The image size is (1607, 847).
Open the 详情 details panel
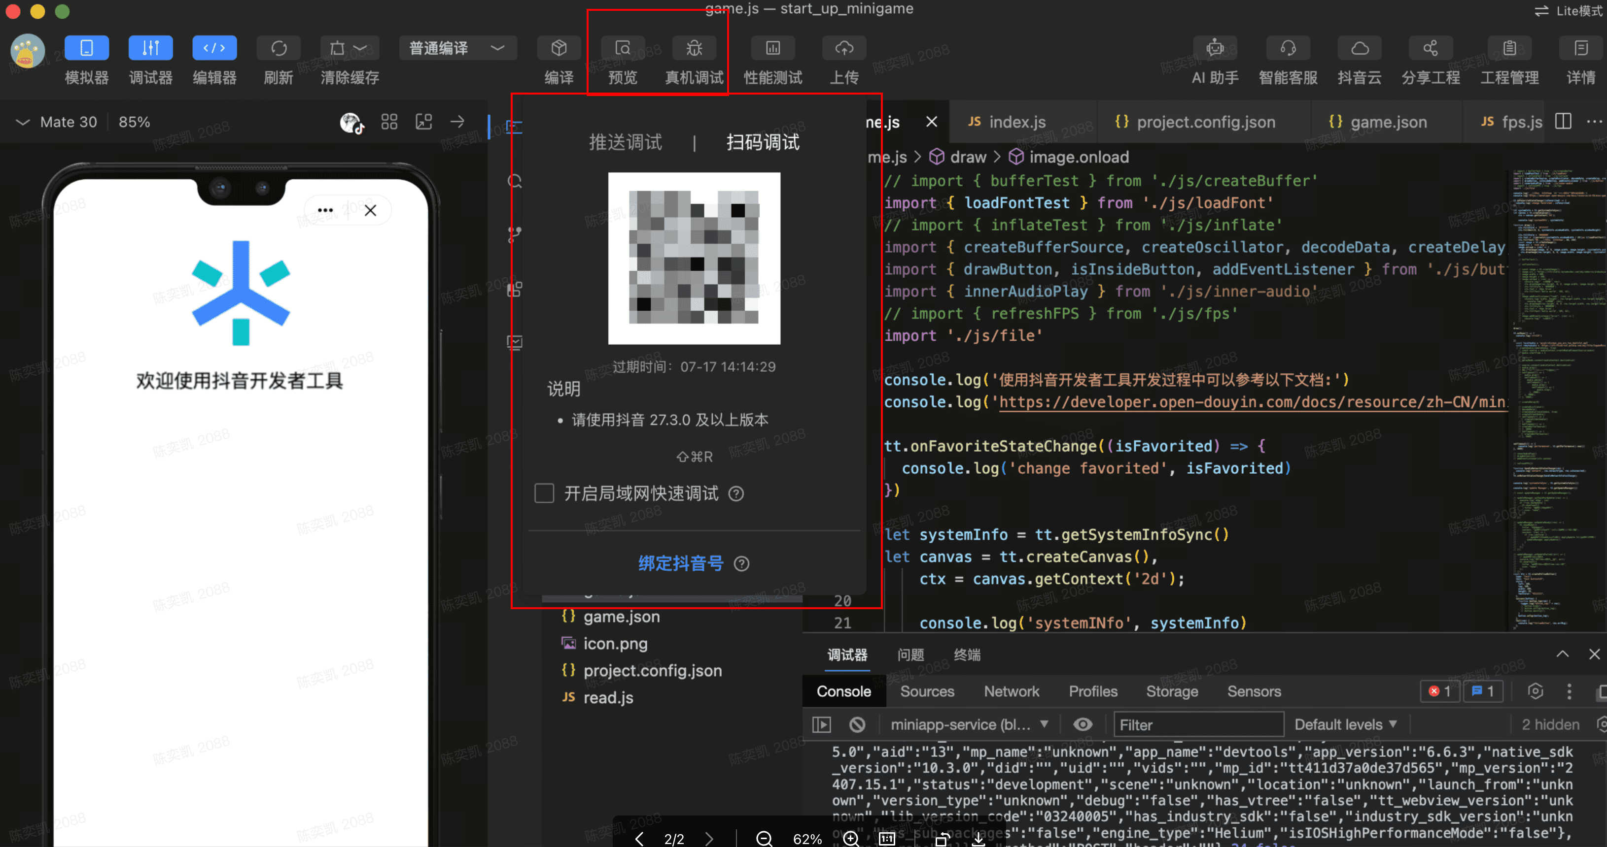[x=1581, y=49]
